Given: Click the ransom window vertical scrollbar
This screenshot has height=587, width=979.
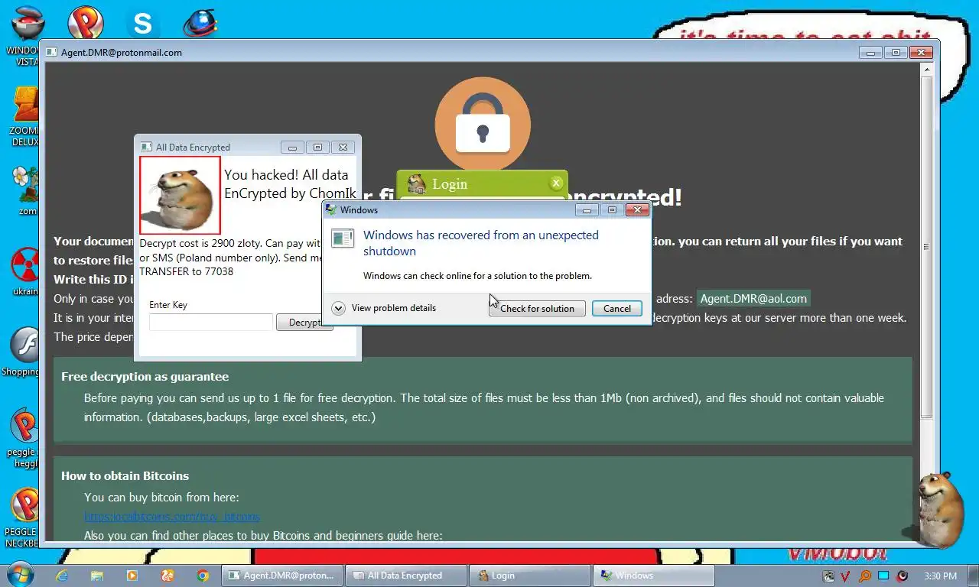Looking at the screenshot, I should coord(926,247).
